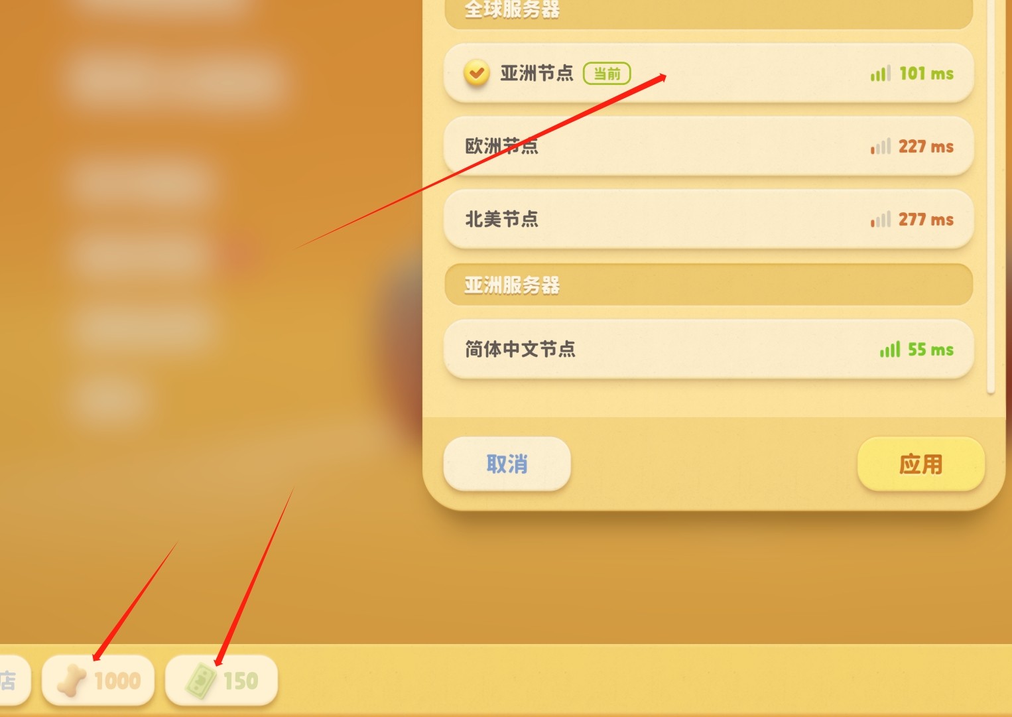
Task: Click the 277 ms signal strength icon
Action: (x=880, y=219)
